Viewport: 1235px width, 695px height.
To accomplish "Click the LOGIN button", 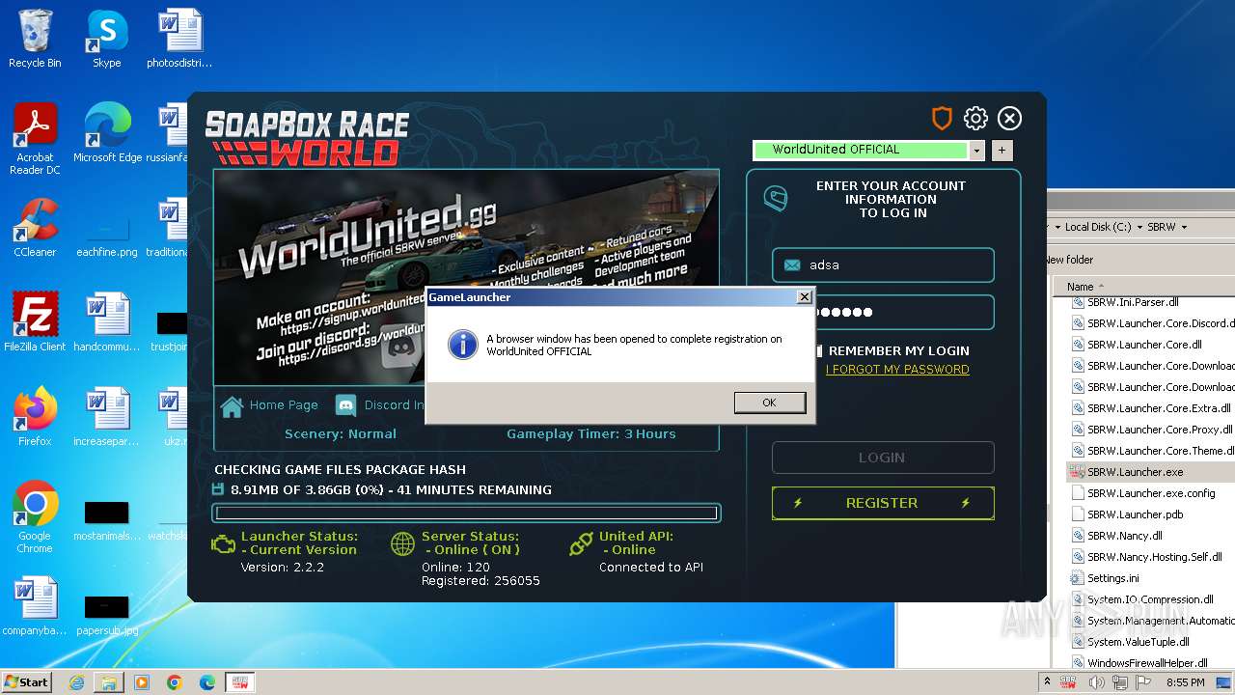I will [883, 458].
